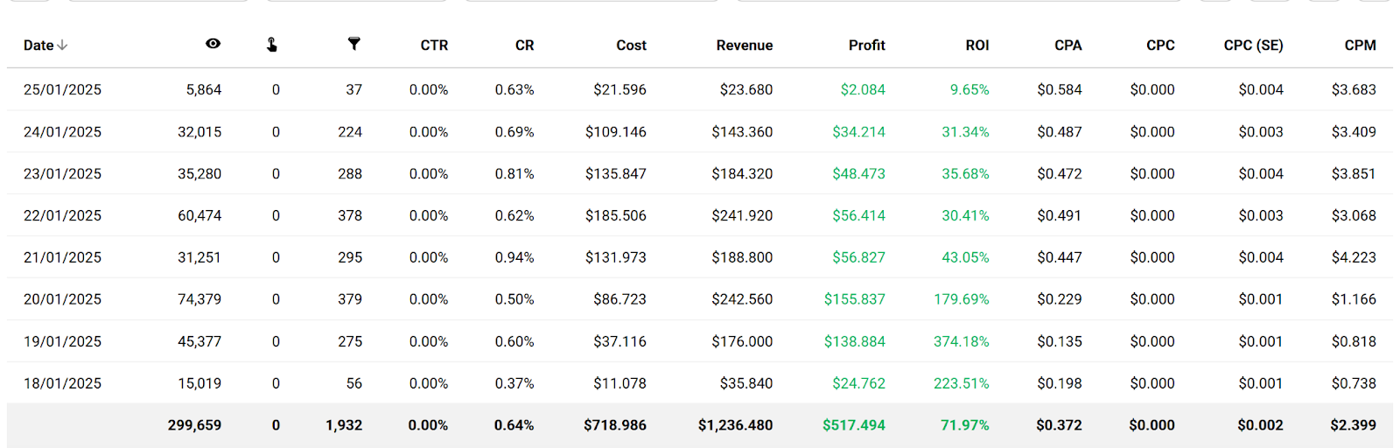
Task: Select the 25/01/2025 date row
Action: pyautogui.click(x=62, y=89)
